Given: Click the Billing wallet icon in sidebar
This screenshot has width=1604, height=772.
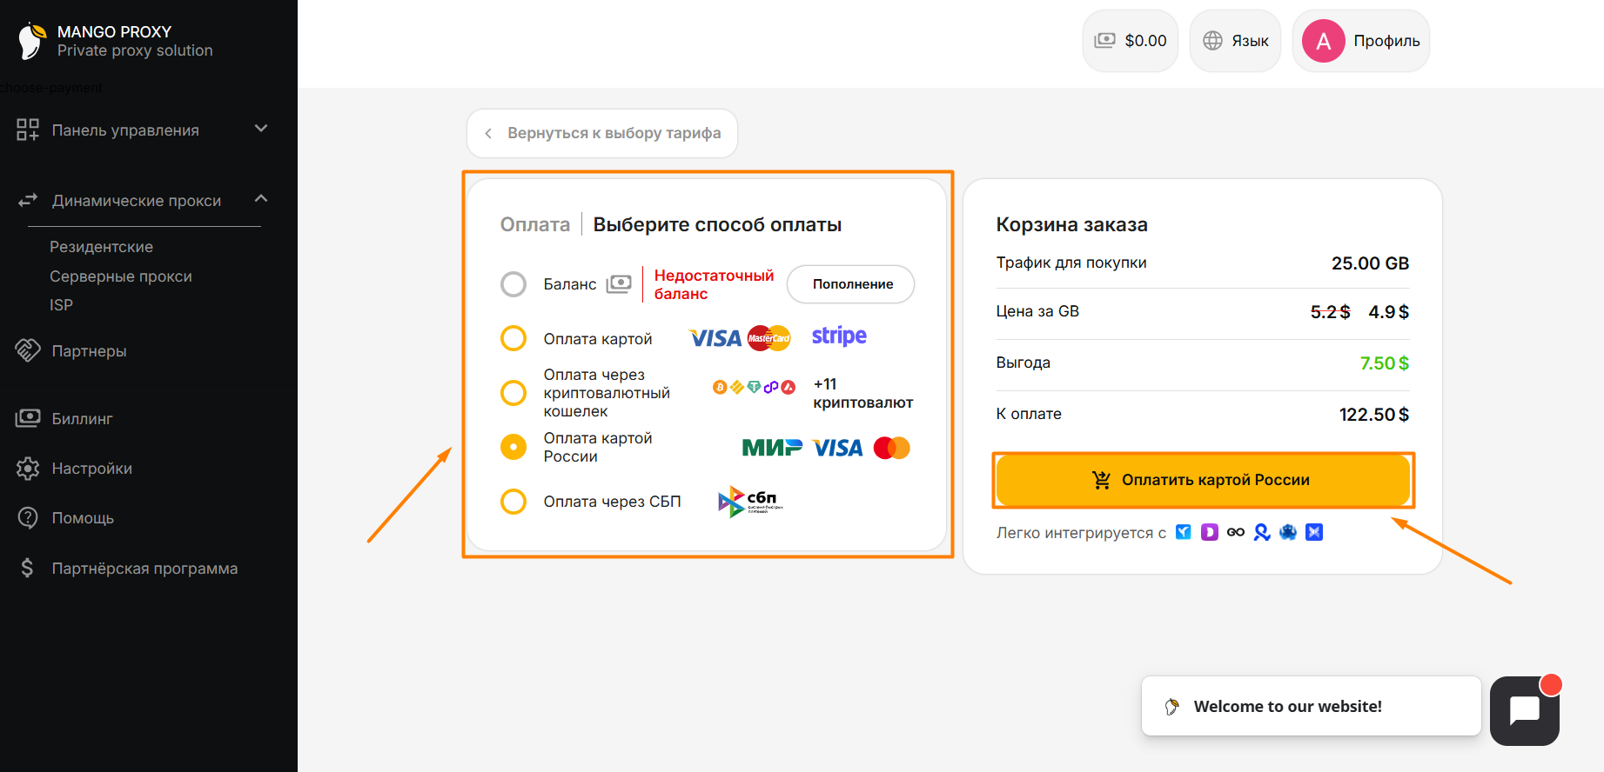Looking at the screenshot, I should click(x=28, y=418).
